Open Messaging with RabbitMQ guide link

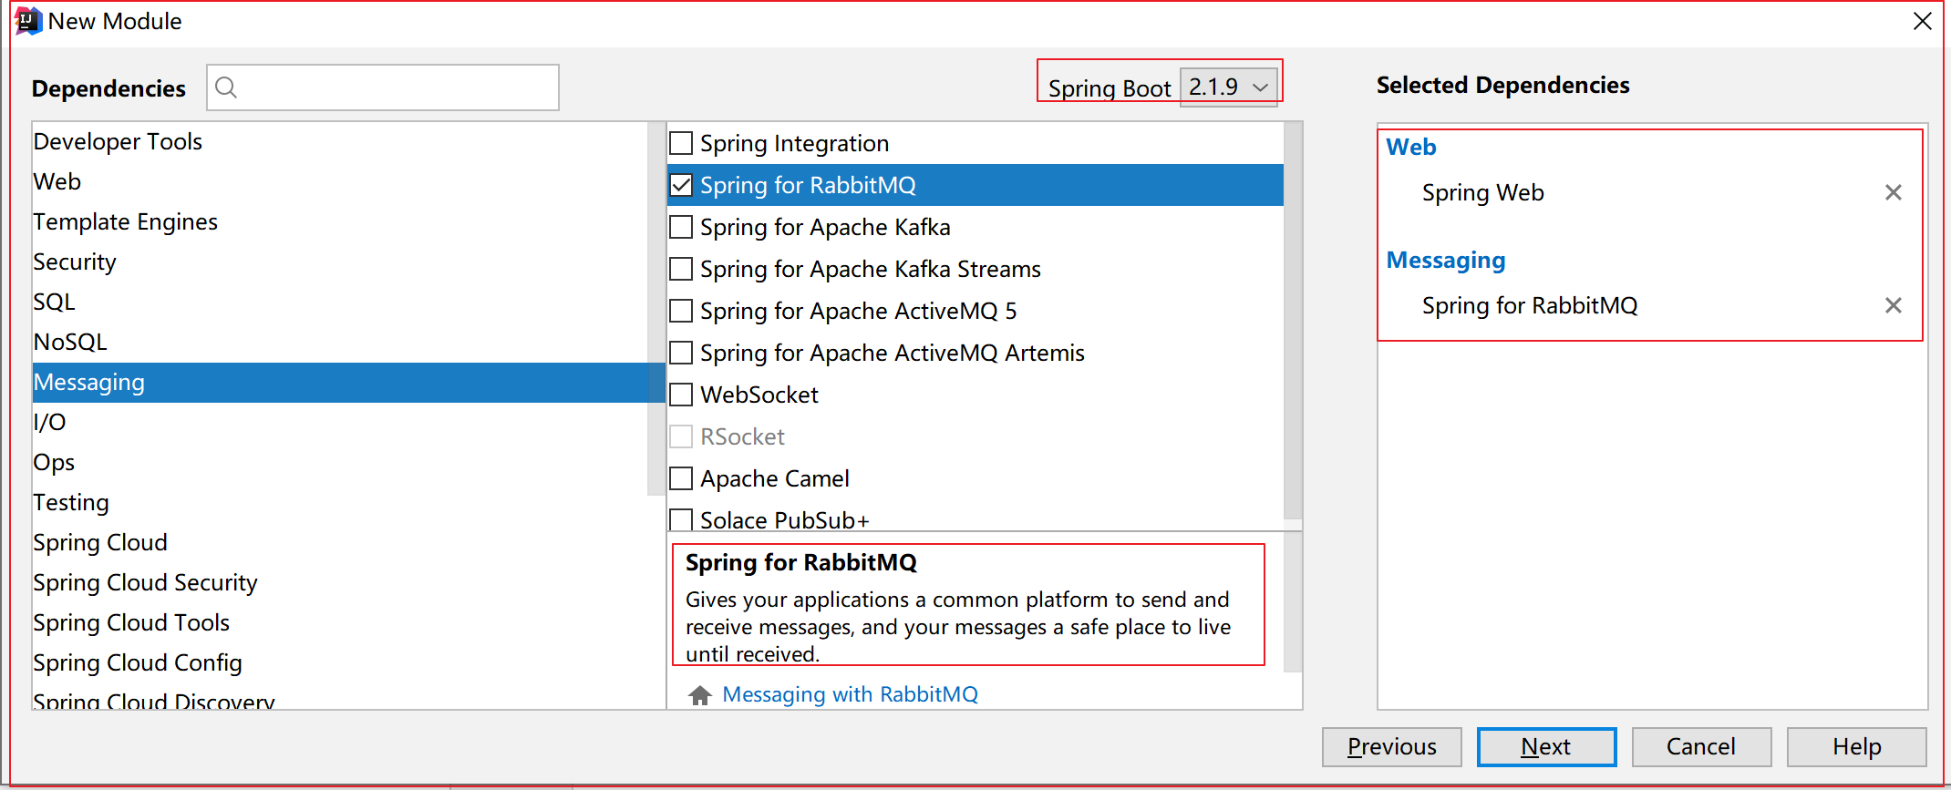[x=850, y=694]
